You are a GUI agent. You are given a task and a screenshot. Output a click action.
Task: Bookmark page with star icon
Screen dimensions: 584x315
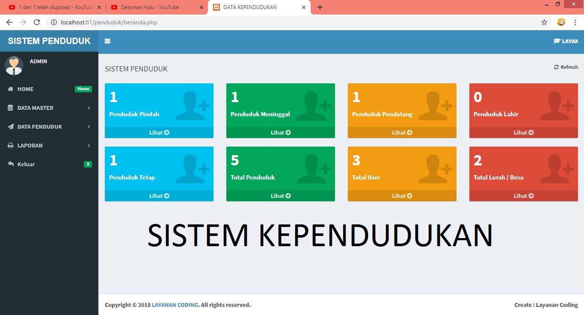[544, 22]
